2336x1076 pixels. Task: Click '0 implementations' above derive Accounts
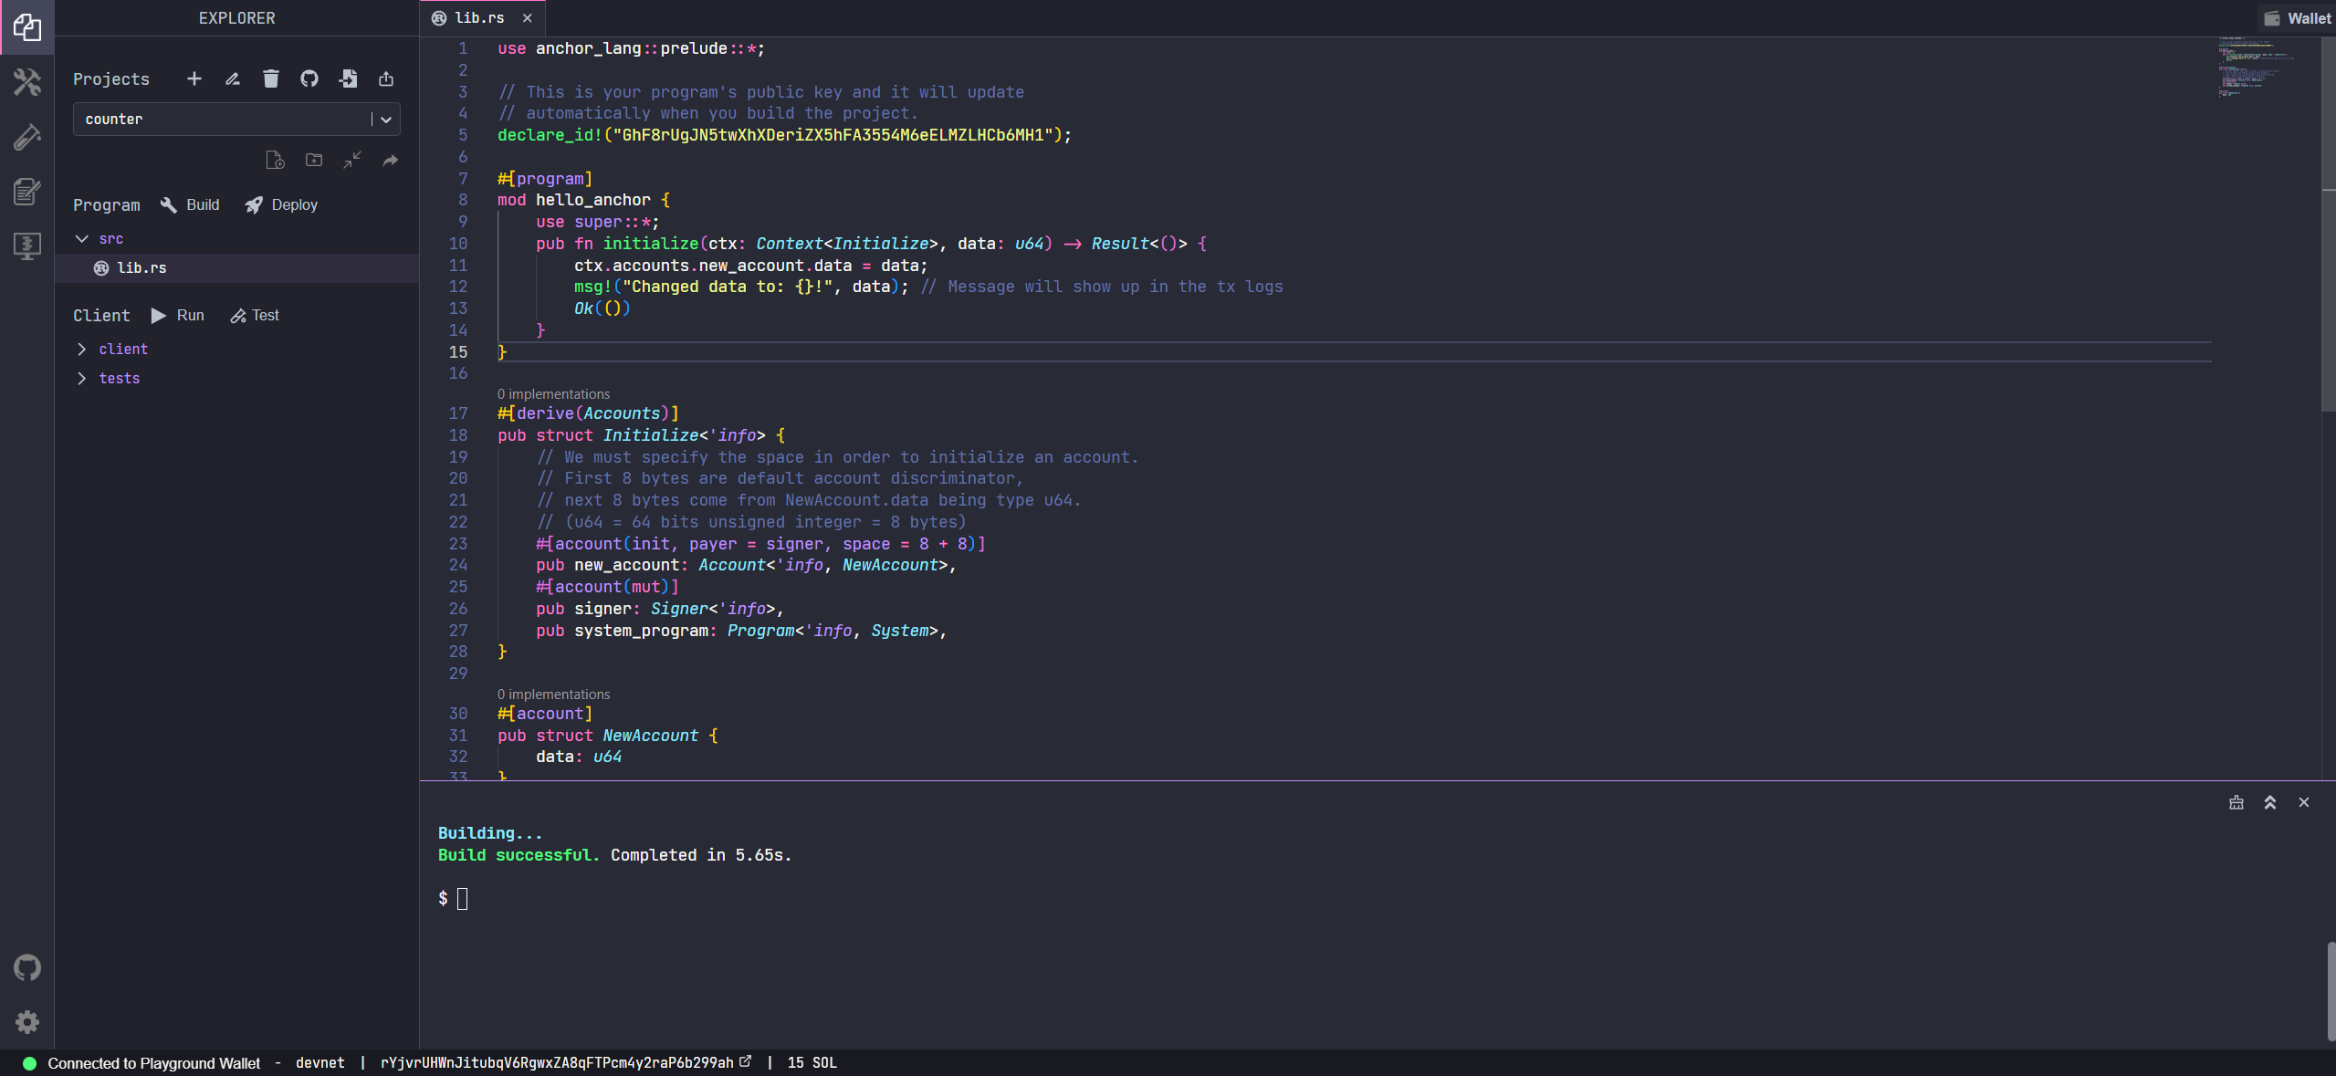coord(553,394)
